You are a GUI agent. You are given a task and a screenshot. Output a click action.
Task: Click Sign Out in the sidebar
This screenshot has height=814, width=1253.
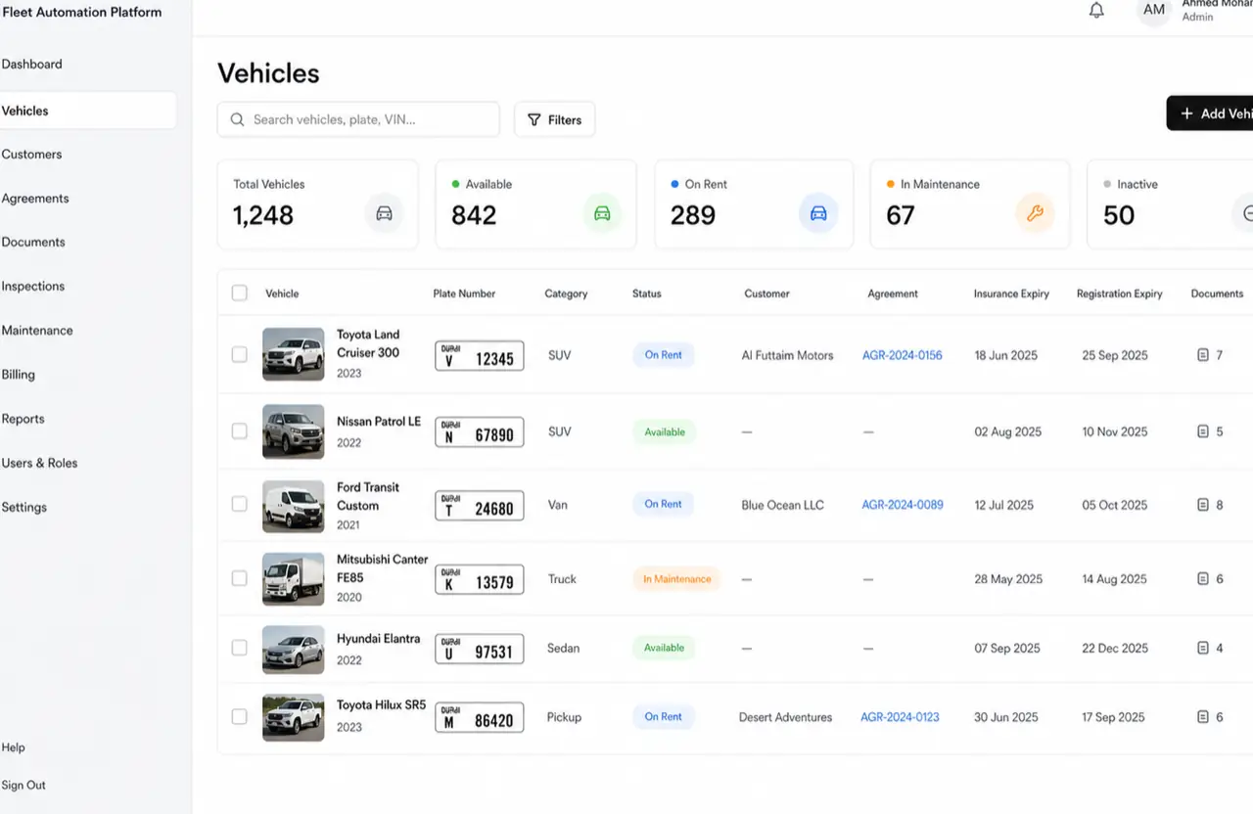click(x=23, y=786)
